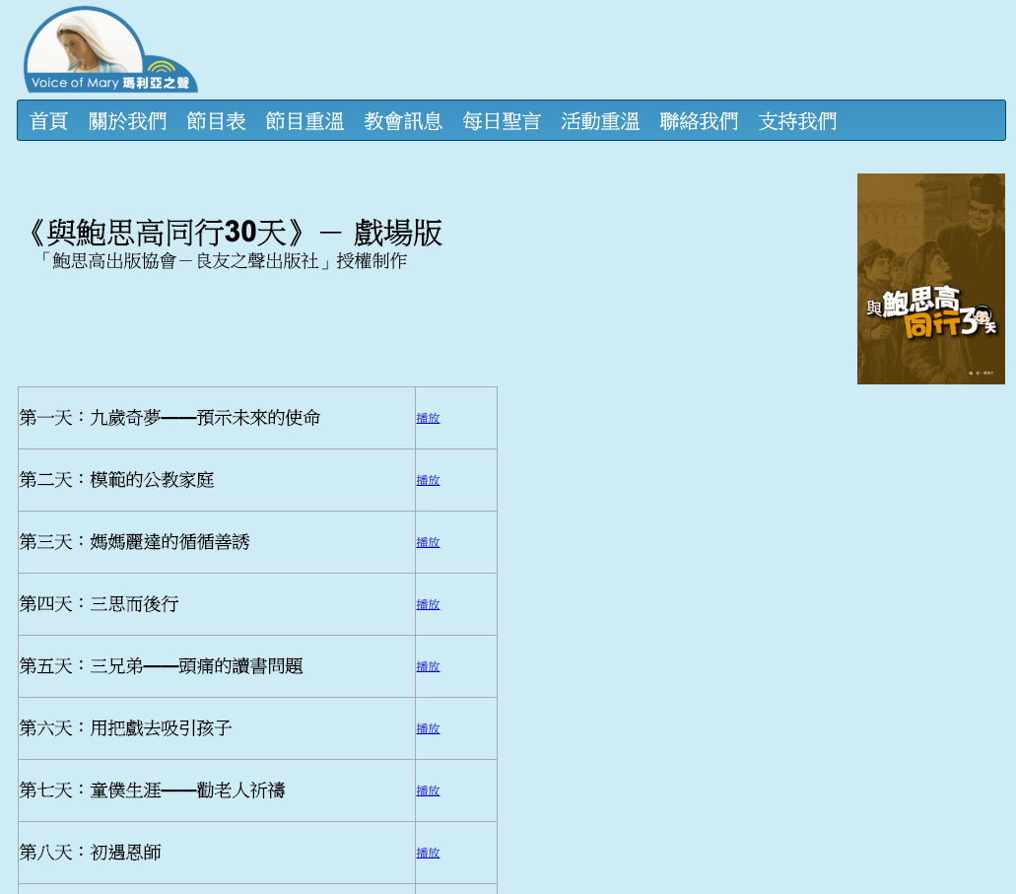This screenshot has width=1016, height=894.
Task: Play 第六天 用把戲去吸引孩子 episode link
Action: tap(428, 729)
